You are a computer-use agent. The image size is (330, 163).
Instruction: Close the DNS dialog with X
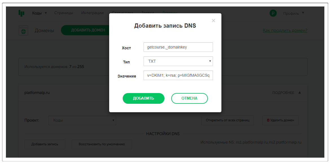tap(214, 21)
